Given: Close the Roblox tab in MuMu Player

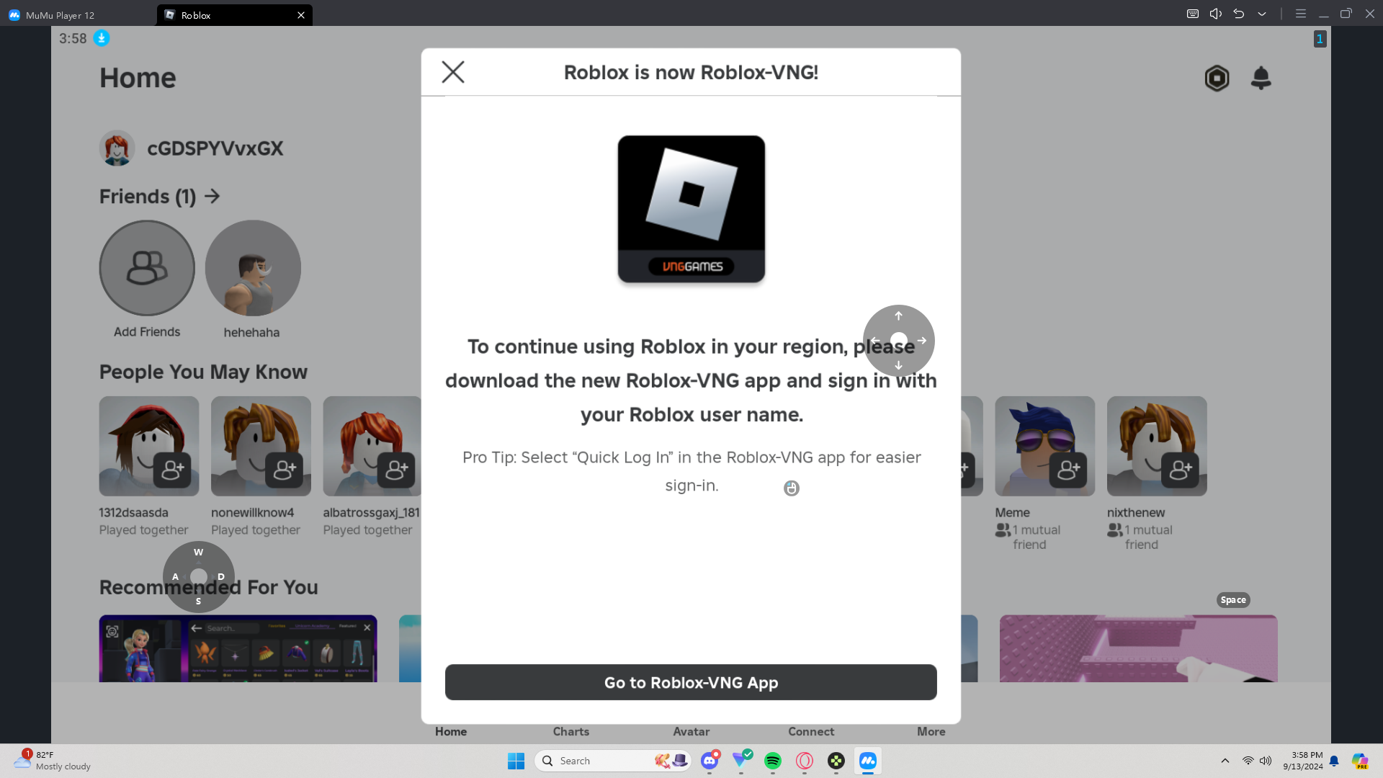Looking at the screenshot, I should [x=301, y=15].
